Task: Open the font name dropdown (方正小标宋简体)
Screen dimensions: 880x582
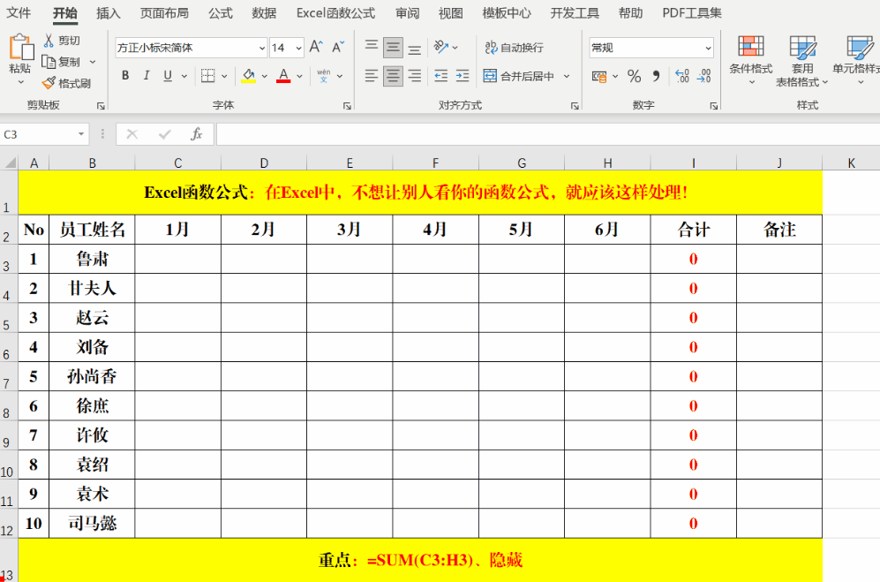Action: pyautogui.click(x=261, y=48)
